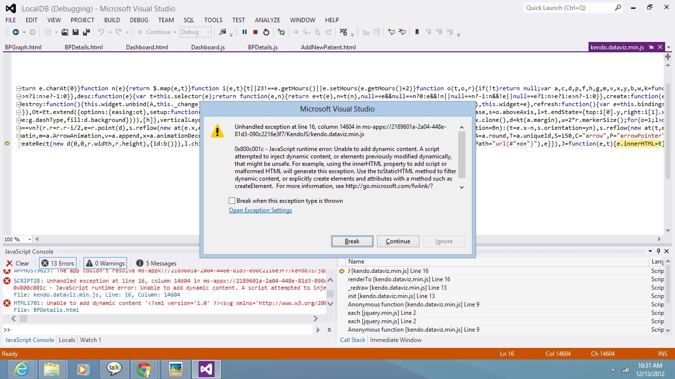Viewport: 675px width, 379px height.
Task: Click the 'File: BPDetails.html' console link
Action: 46,310
